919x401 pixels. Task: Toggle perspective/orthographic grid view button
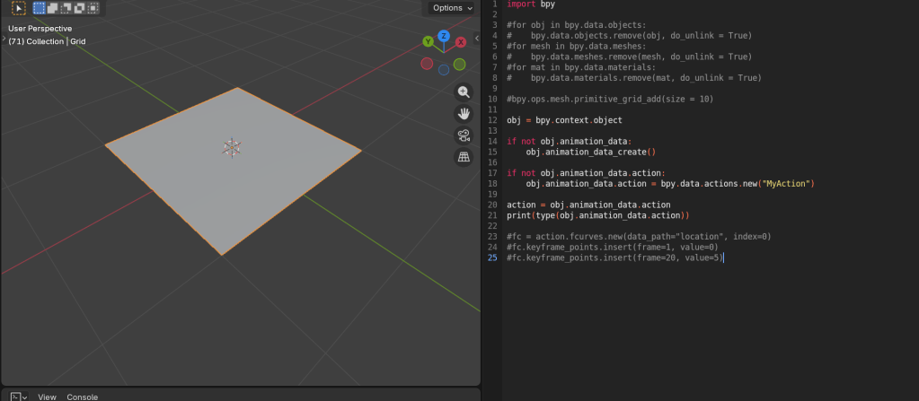(x=464, y=157)
